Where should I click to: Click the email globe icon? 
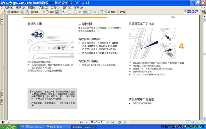click(27, 12)
